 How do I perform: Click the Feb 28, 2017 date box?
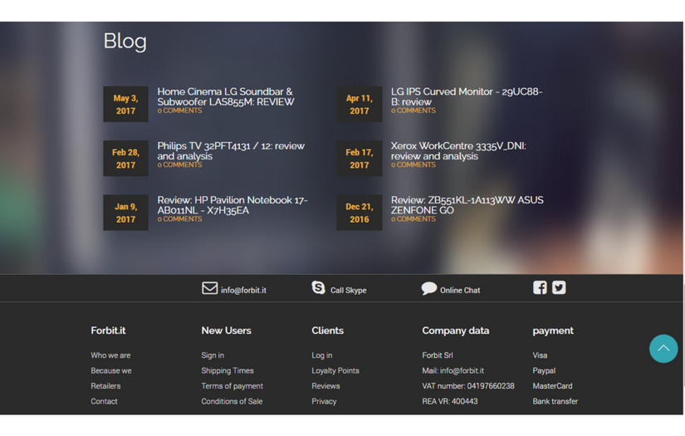(126, 158)
